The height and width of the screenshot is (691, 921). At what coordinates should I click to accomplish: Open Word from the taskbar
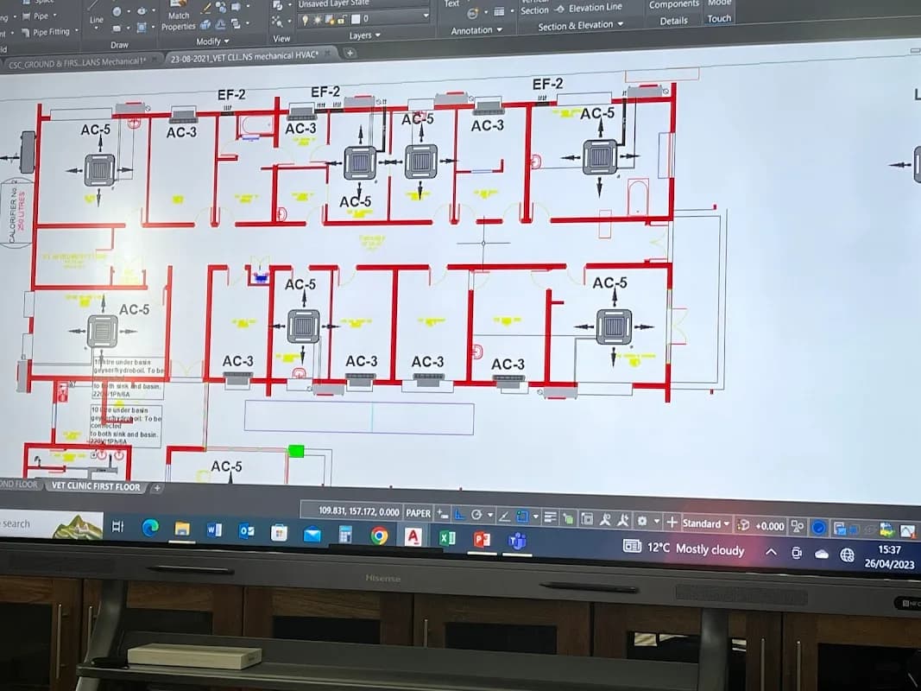[214, 530]
